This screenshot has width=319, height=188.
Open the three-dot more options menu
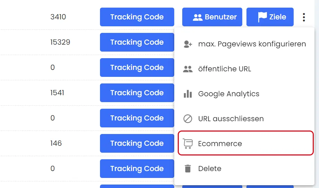pos(304,17)
